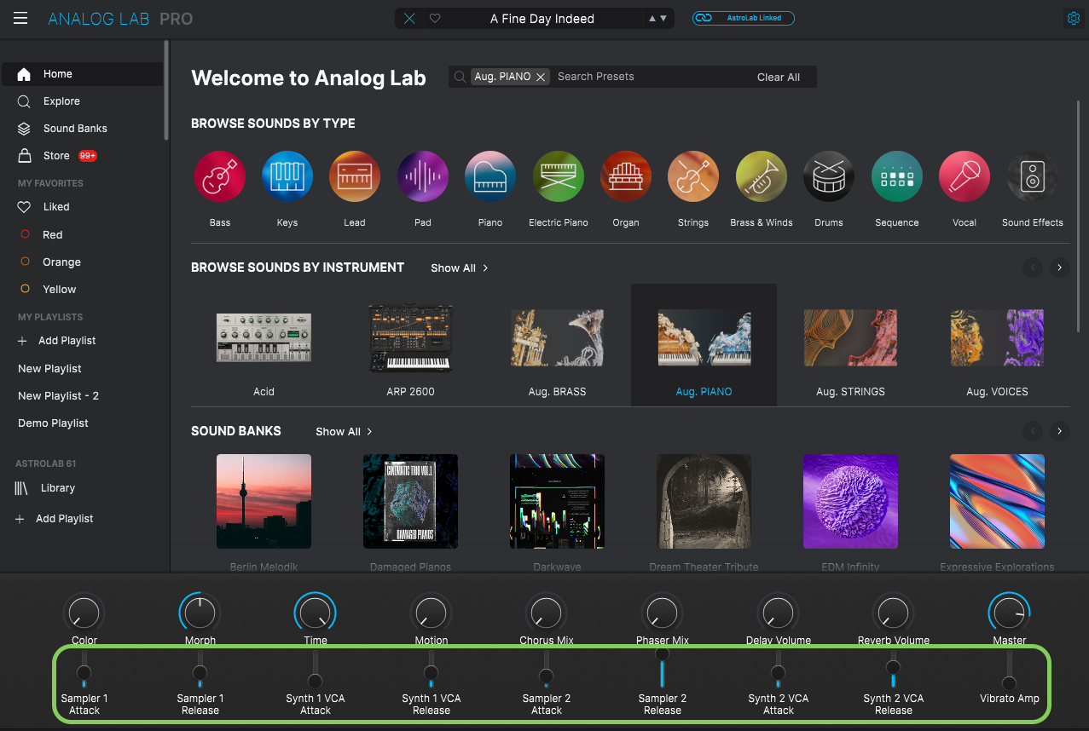Click the Sampler 2 Release slider
Viewport: 1089px width, 731px height.
coord(662,668)
